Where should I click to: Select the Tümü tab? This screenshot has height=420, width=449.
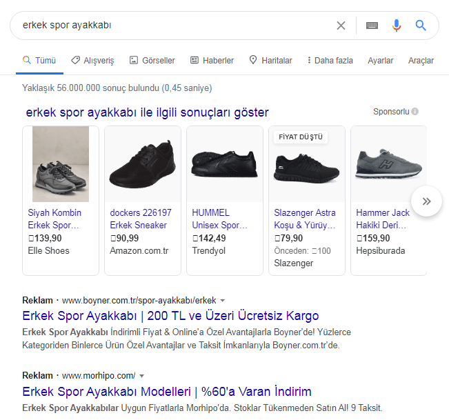pyautogui.click(x=39, y=61)
